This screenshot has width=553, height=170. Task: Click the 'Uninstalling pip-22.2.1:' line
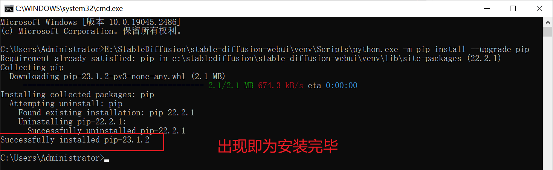click(72, 122)
